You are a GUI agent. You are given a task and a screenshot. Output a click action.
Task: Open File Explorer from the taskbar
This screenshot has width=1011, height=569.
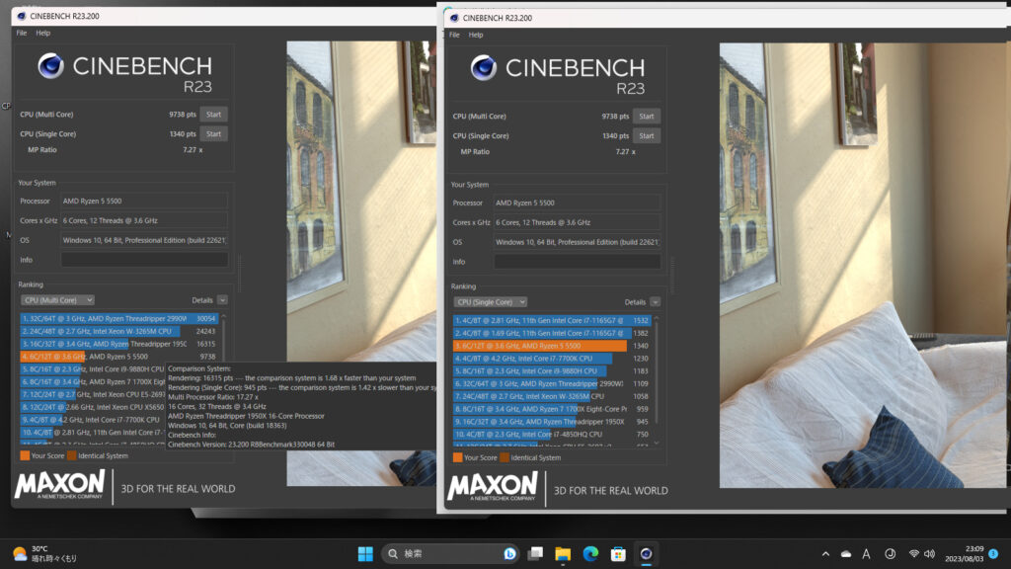coord(563,554)
